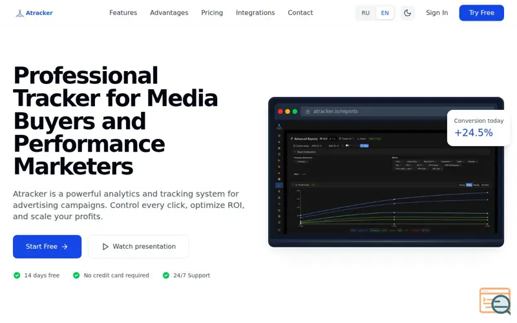Viewport: 517px width, 323px height.
Task: Open the Features menu item
Action: click(x=123, y=12)
